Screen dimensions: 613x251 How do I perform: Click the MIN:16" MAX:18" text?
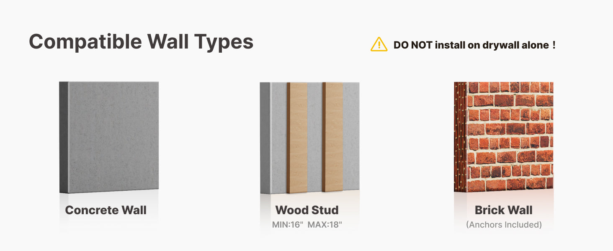click(307, 225)
